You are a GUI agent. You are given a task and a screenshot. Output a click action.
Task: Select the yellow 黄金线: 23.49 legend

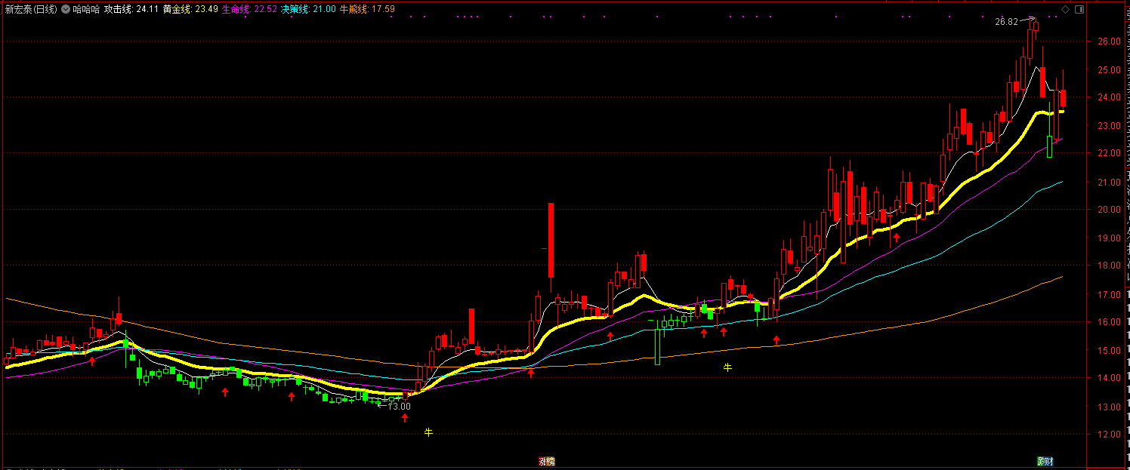coord(190,9)
